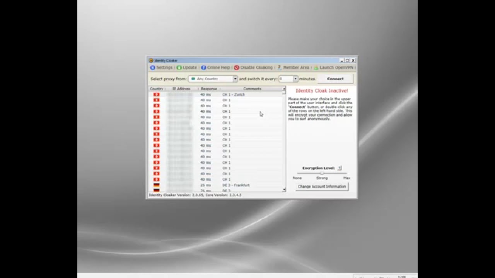Open the Member Area
Image resolution: width=495 pixels, height=278 pixels.
pyautogui.click(x=293, y=68)
